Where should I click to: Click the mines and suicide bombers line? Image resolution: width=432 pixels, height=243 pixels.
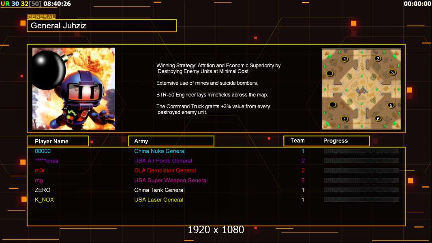coord(207,83)
